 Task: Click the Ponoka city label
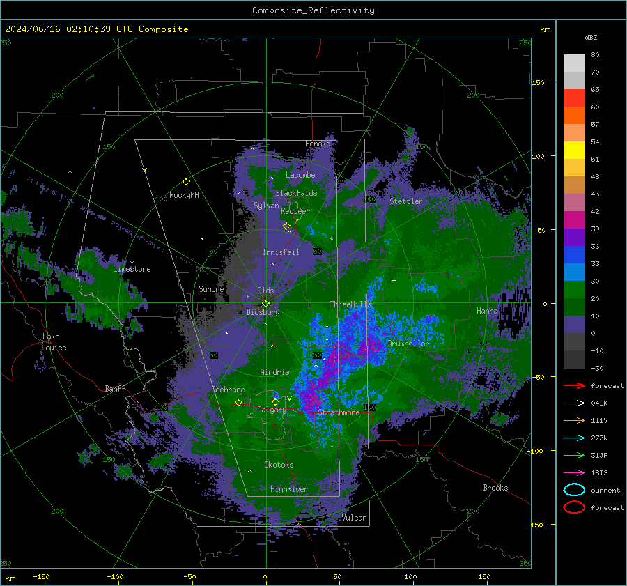pos(318,144)
